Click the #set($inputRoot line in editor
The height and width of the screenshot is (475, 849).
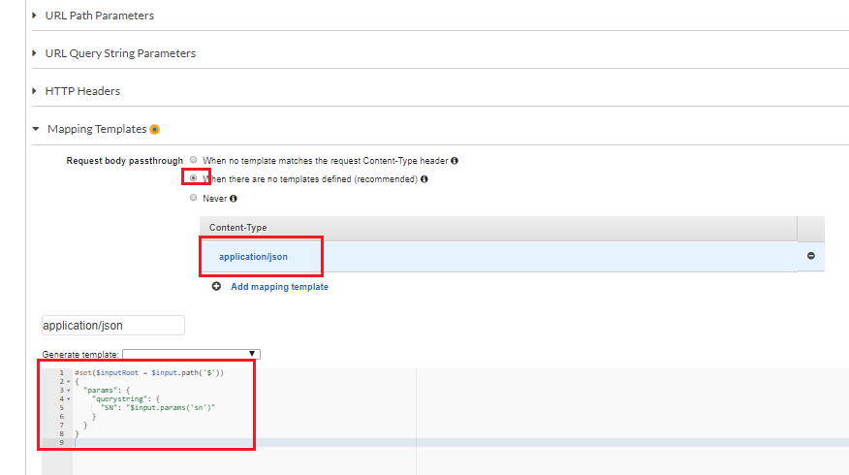[x=149, y=373]
